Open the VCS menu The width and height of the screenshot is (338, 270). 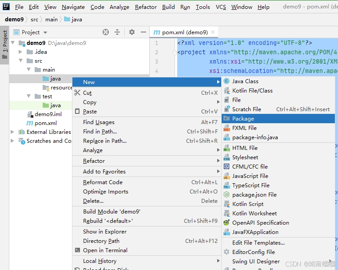click(x=221, y=7)
